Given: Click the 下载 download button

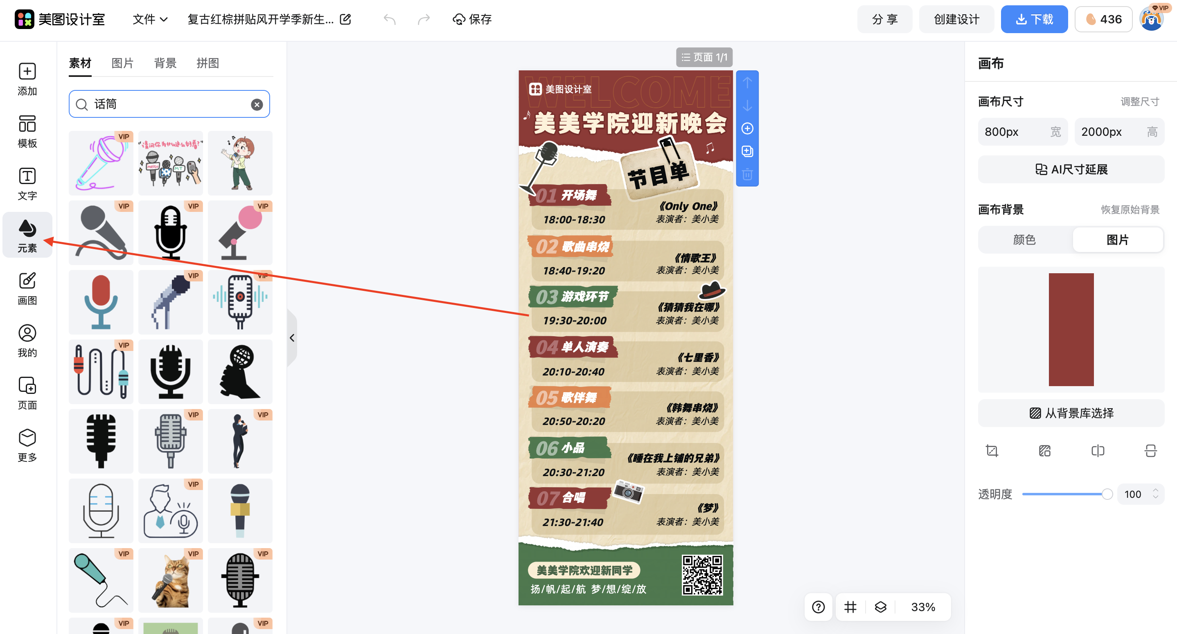Looking at the screenshot, I should [x=1034, y=19].
